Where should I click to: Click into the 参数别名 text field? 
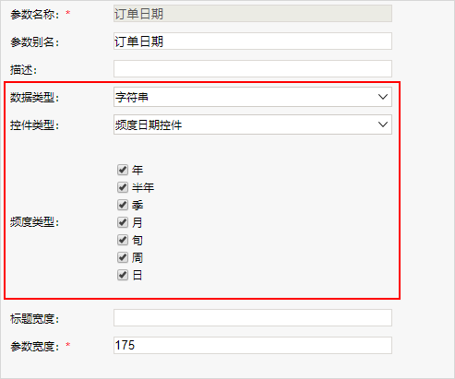253,41
